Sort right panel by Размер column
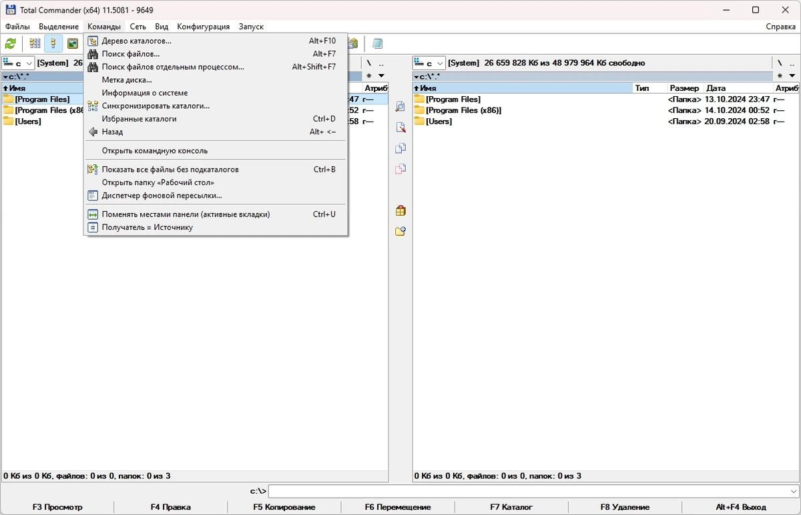 pyautogui.click(x=685, y=88)
